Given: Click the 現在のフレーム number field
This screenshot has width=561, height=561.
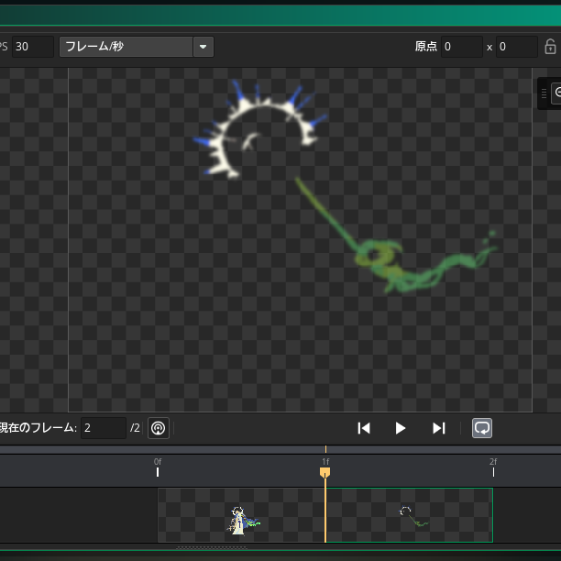Looking at the screenshot, I should tap(103, 428).
